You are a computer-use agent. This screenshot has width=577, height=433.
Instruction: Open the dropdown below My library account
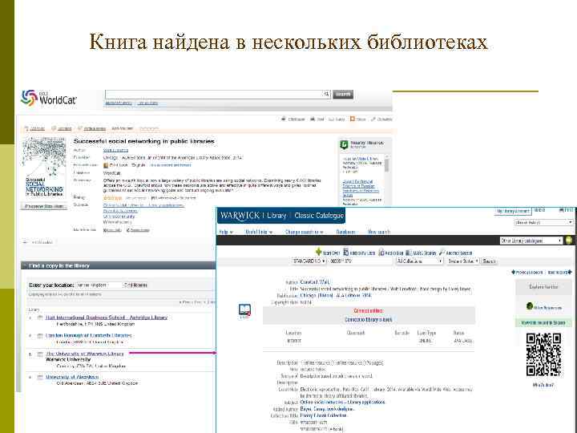[x=543, y=222]
